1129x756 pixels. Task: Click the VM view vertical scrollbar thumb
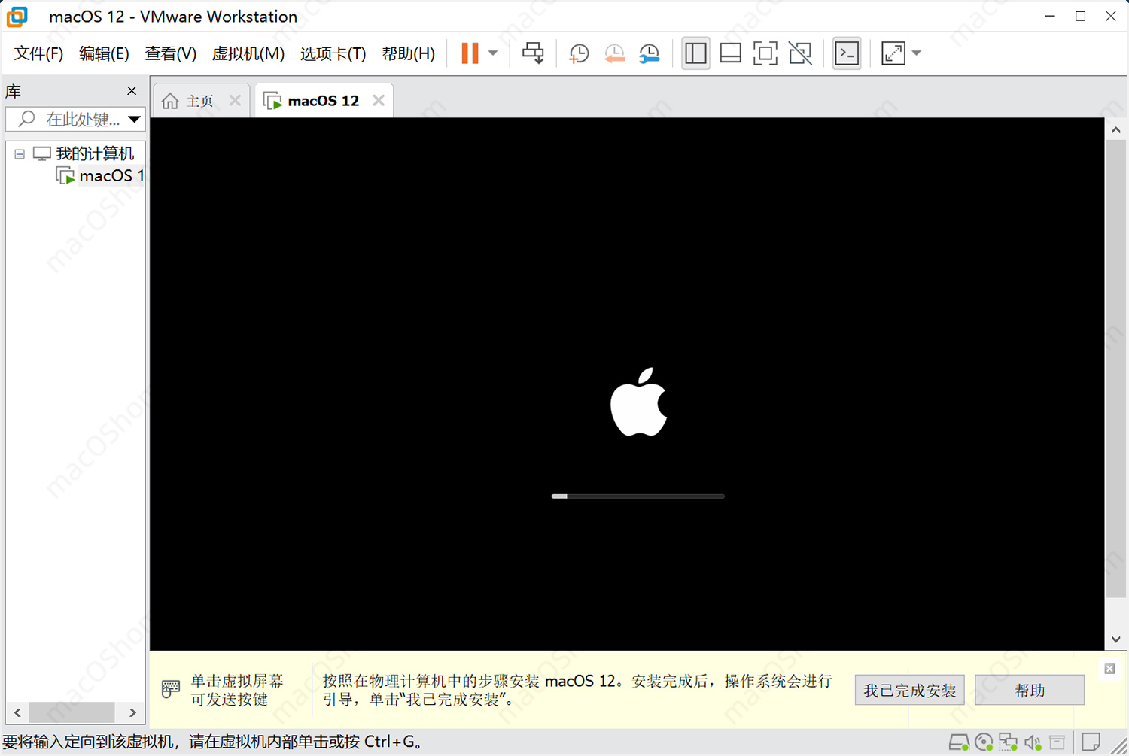coord(1116,369)
